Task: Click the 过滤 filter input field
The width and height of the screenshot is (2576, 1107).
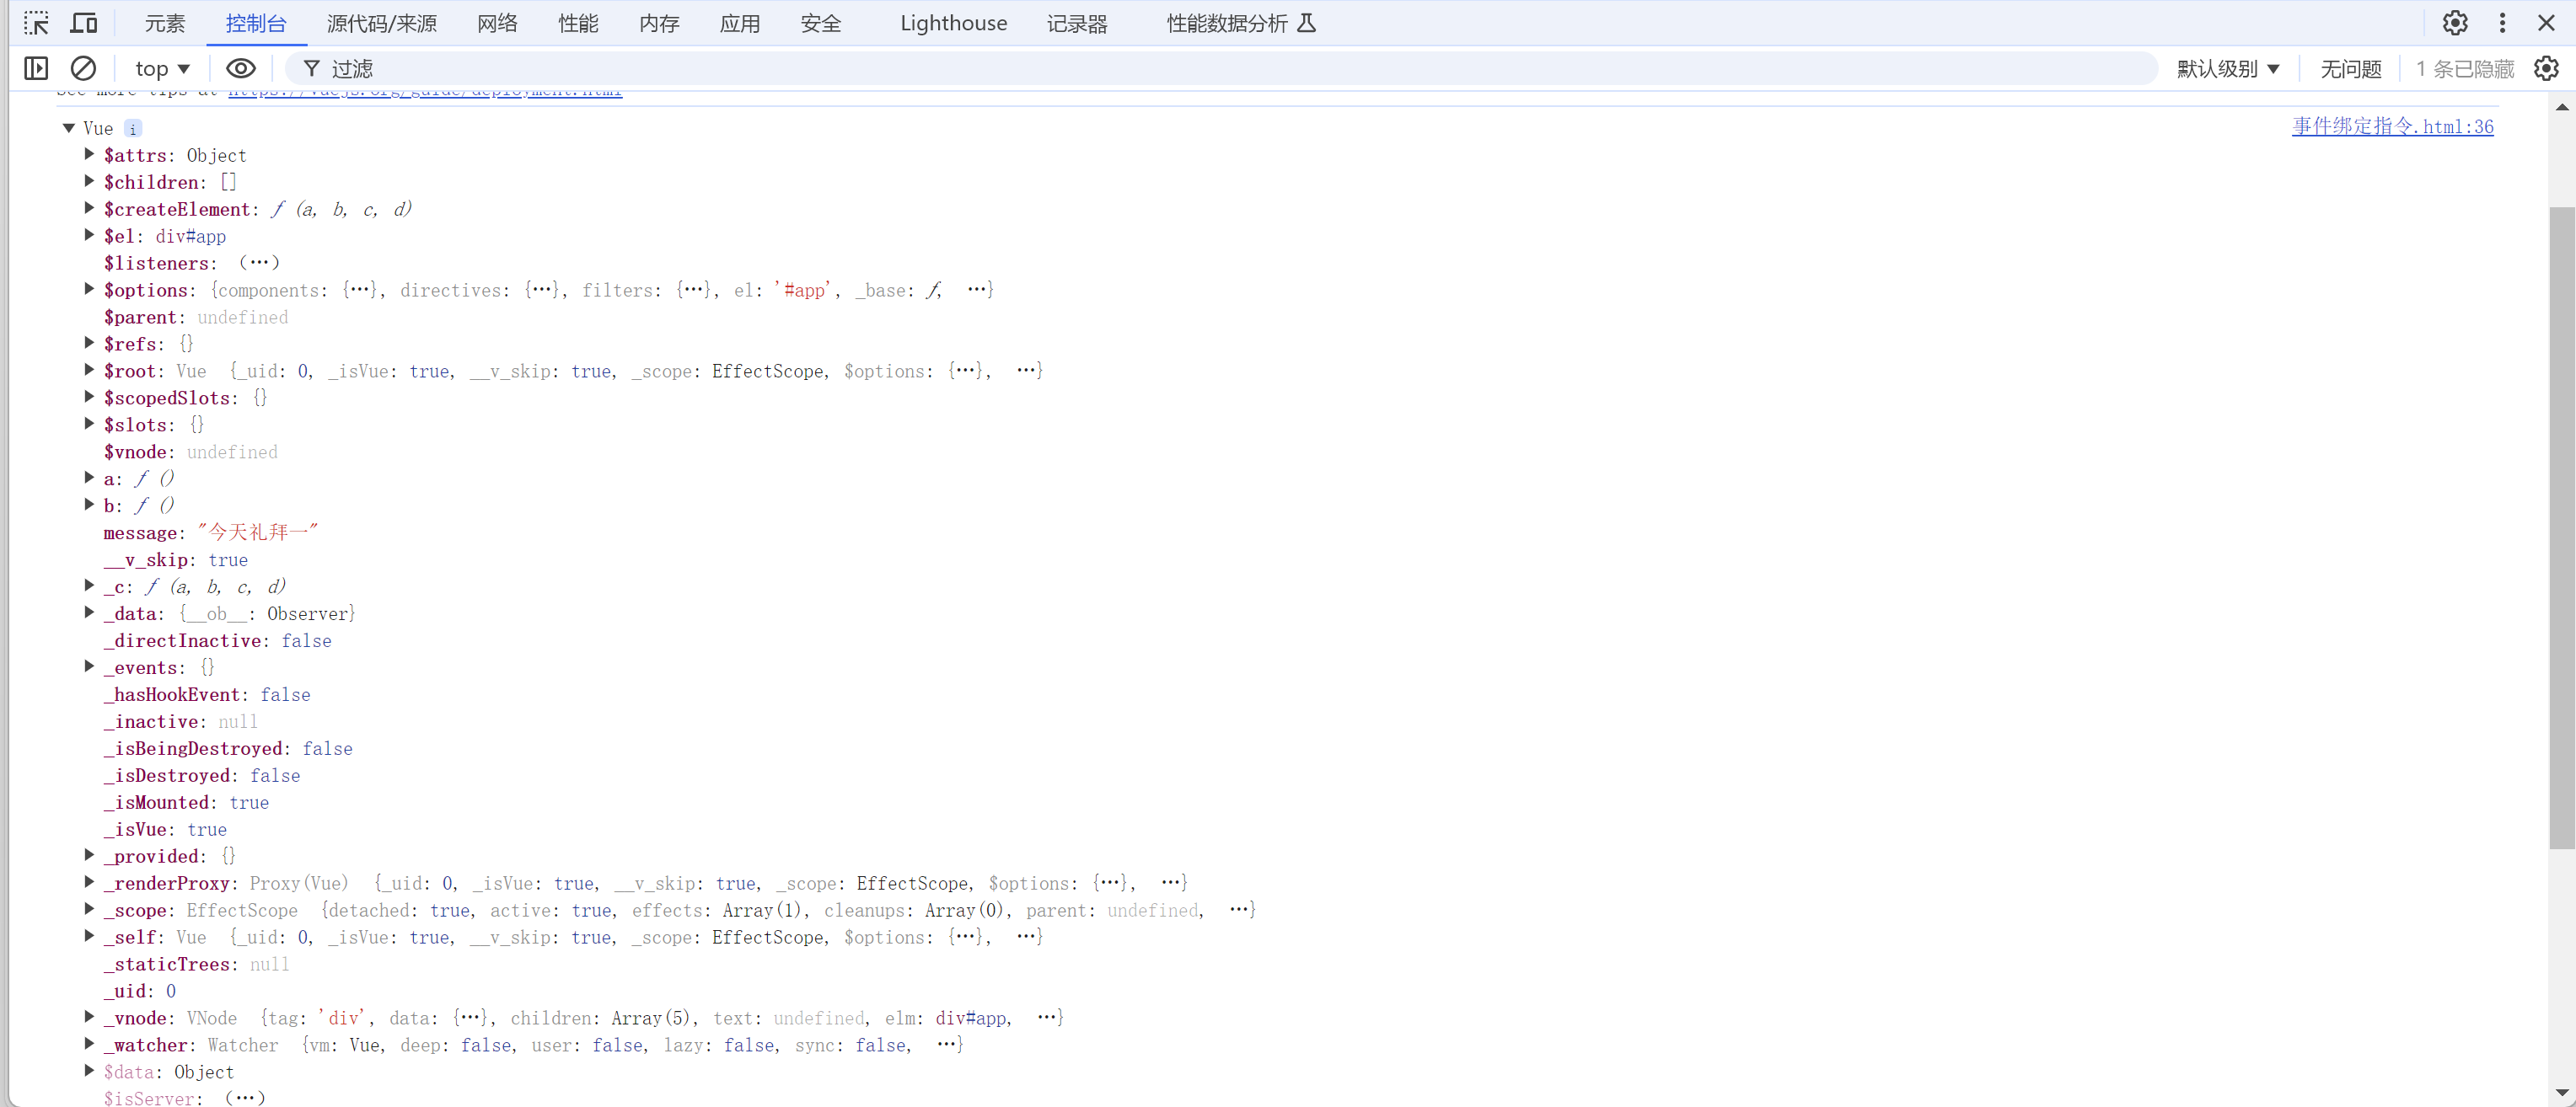Action: (x=1200, y=68)
